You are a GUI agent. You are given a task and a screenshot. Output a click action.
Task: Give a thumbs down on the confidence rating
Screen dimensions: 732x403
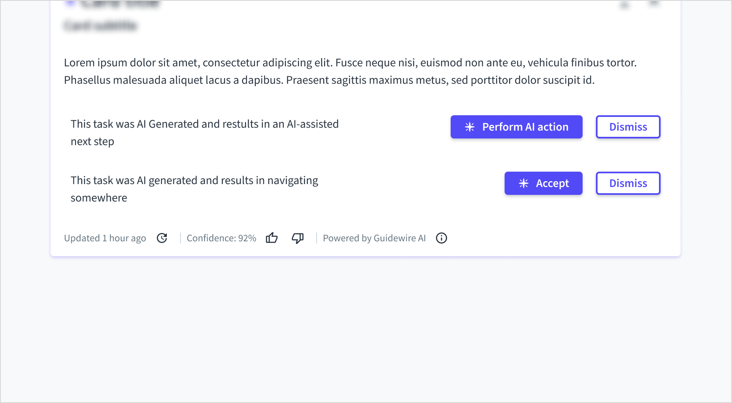[x=298, y=238]
